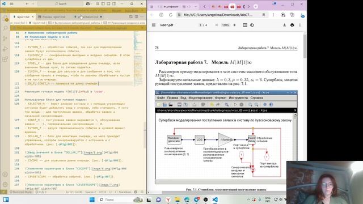Zoom out the PDF with minus button
Viewport: 363px width, 204px height.
click(217, 25)
